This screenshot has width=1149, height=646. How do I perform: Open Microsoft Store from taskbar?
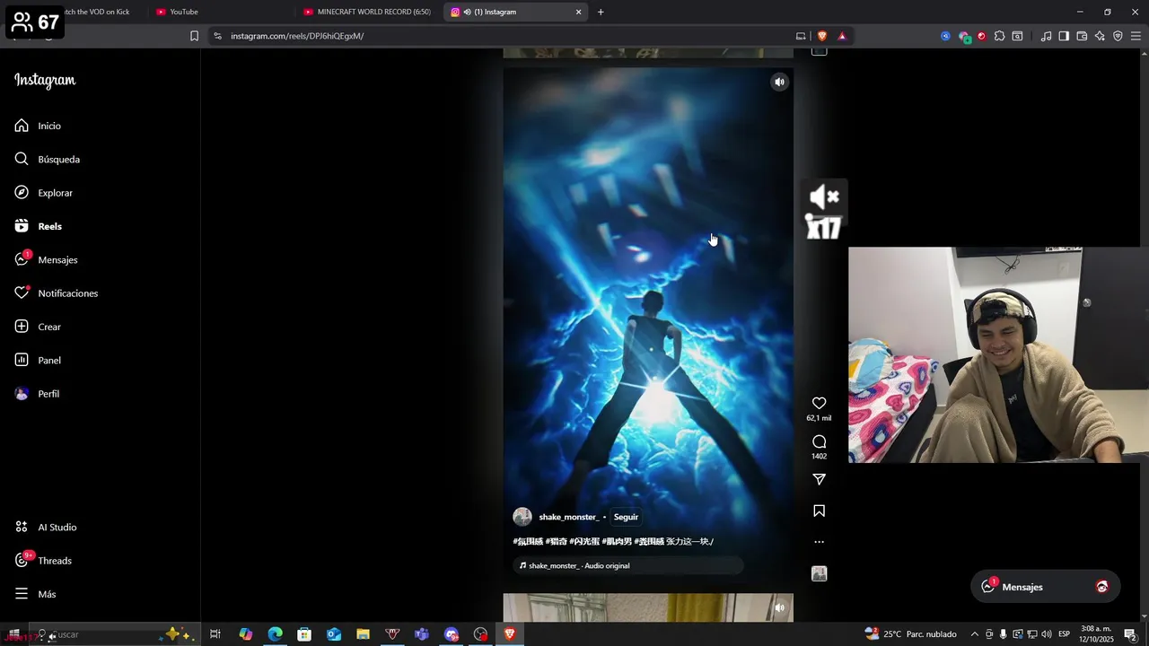pyautogui.click(x=304, y=634)
